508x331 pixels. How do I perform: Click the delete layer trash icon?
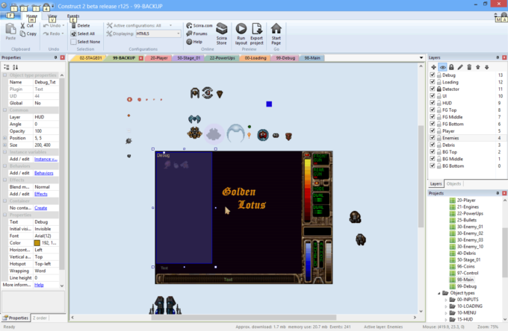469,67
